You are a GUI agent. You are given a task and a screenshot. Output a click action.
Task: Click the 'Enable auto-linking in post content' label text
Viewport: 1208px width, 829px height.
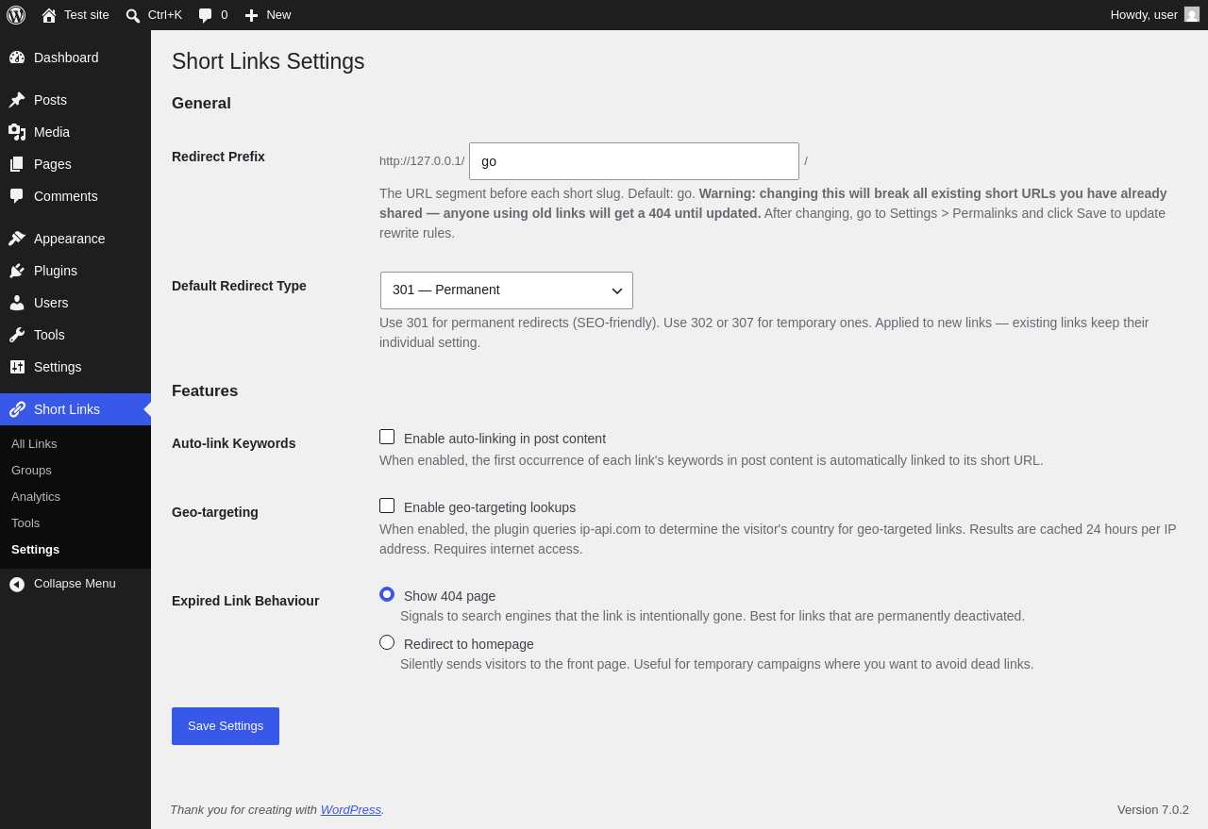click(x=505, y=439)
